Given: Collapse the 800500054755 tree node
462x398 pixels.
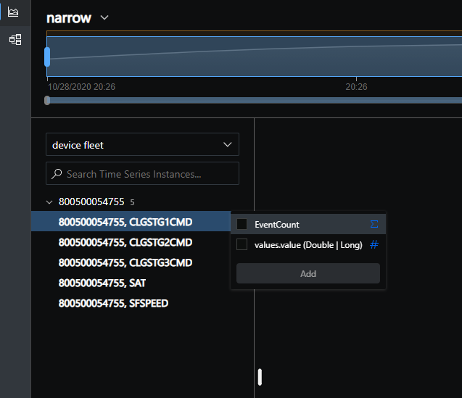Looking at the screenshot, I should click(x=49, y=202).
